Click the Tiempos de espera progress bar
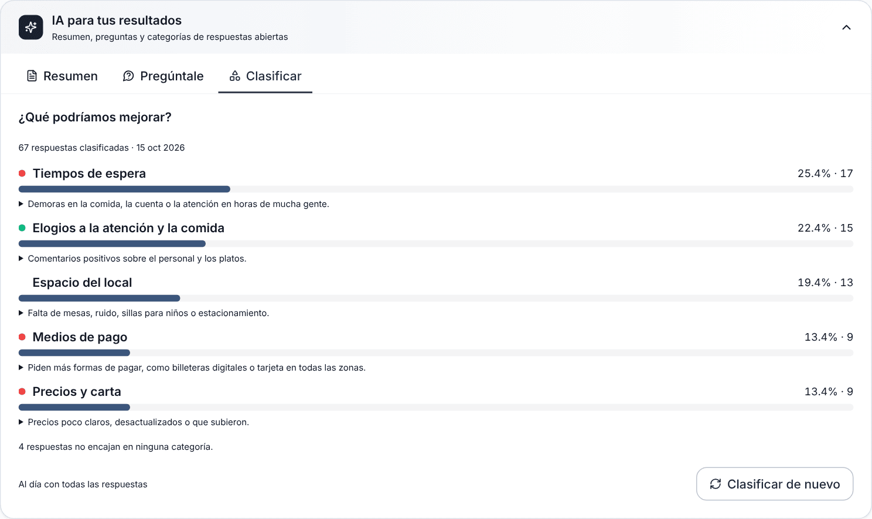872x519 pixels. coord(436,189)
